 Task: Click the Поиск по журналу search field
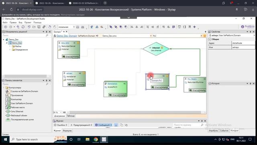tap(187, 125)
